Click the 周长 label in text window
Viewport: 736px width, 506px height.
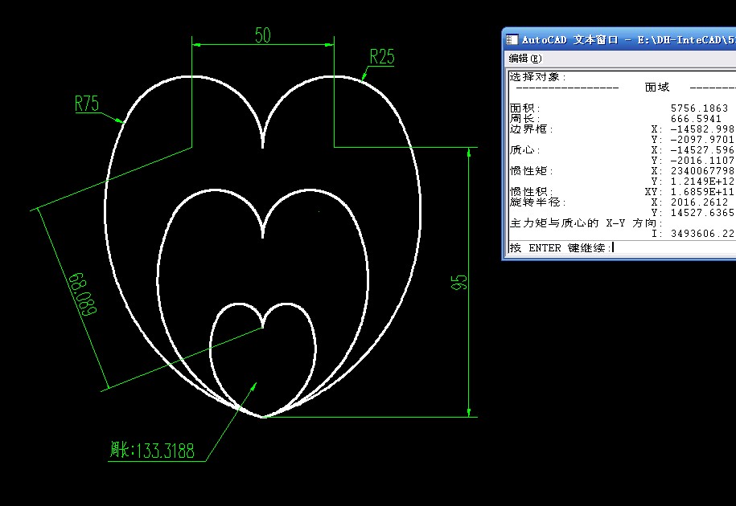coord(525,119)
